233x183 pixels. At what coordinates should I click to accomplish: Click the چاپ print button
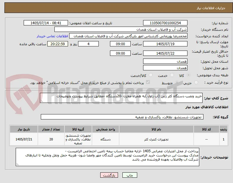click(130, 175)
